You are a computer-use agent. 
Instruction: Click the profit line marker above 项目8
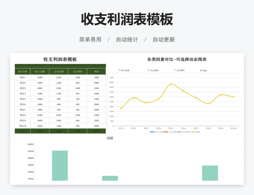pos(208,104)
